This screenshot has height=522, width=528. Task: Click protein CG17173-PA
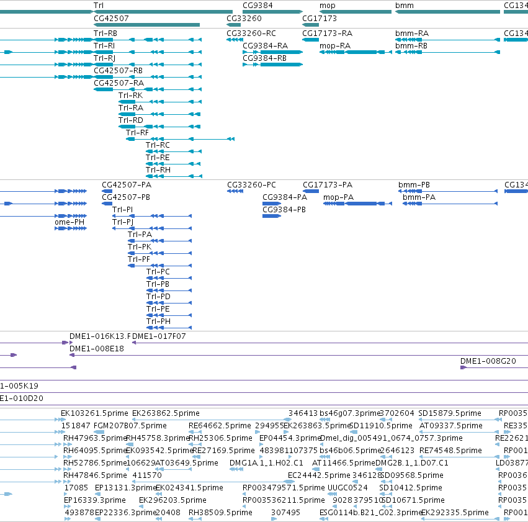point(328,185)
